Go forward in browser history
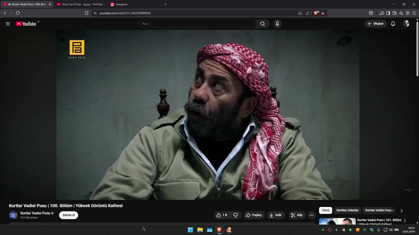Viewport: 419px width, 235px height. (11, 13)
